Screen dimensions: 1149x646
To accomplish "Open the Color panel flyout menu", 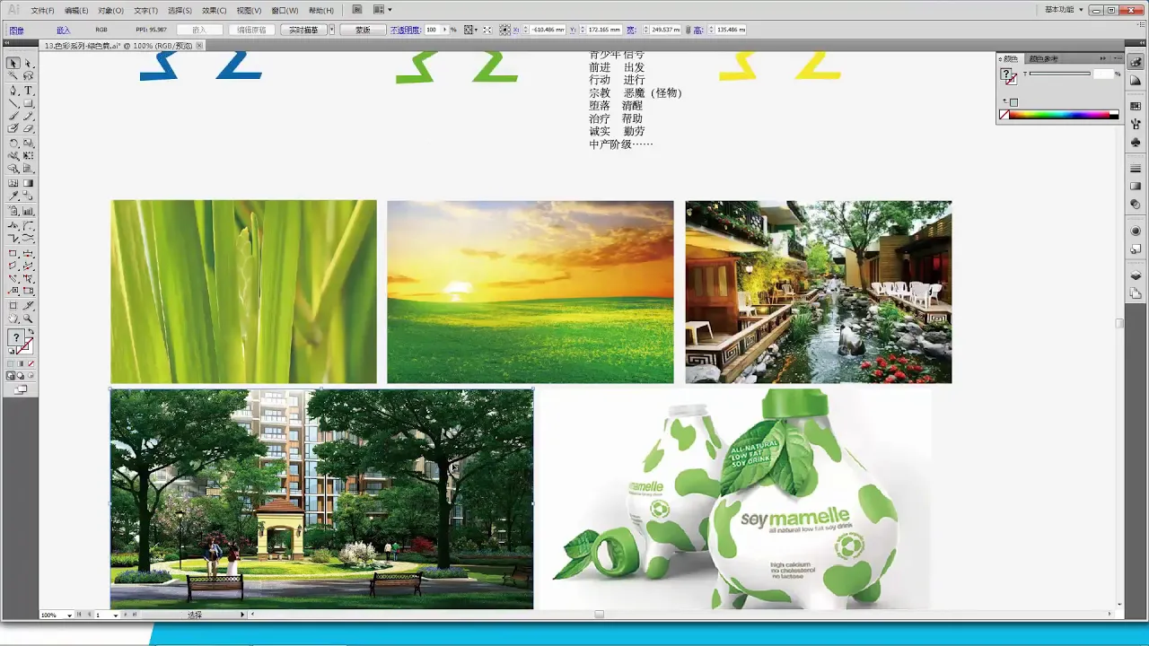I will coord(1117,58).
